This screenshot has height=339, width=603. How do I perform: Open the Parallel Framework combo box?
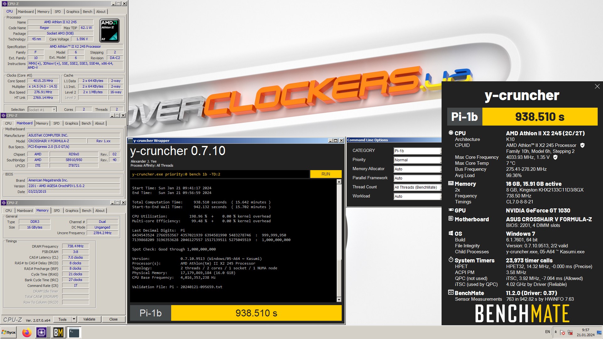[417, 178]
